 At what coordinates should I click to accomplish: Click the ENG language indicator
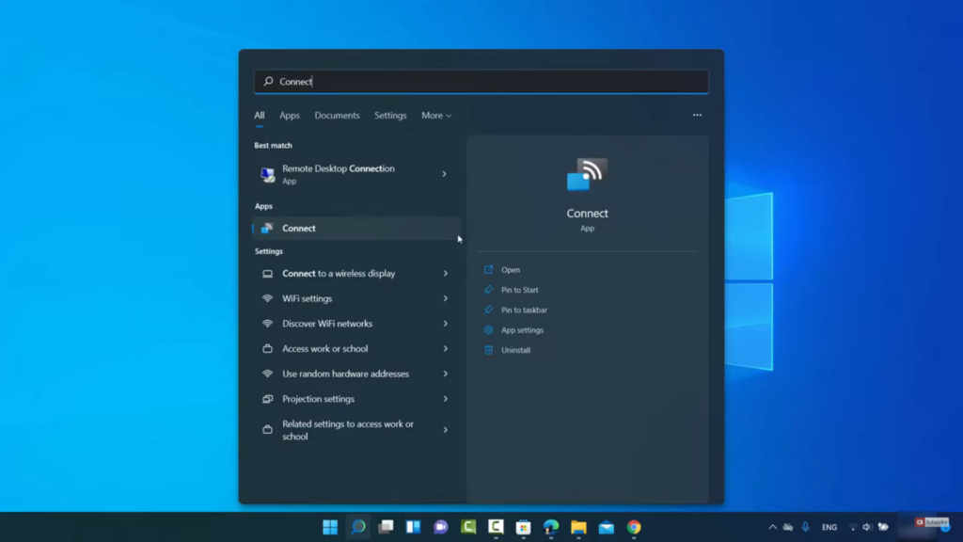[829, 527]
